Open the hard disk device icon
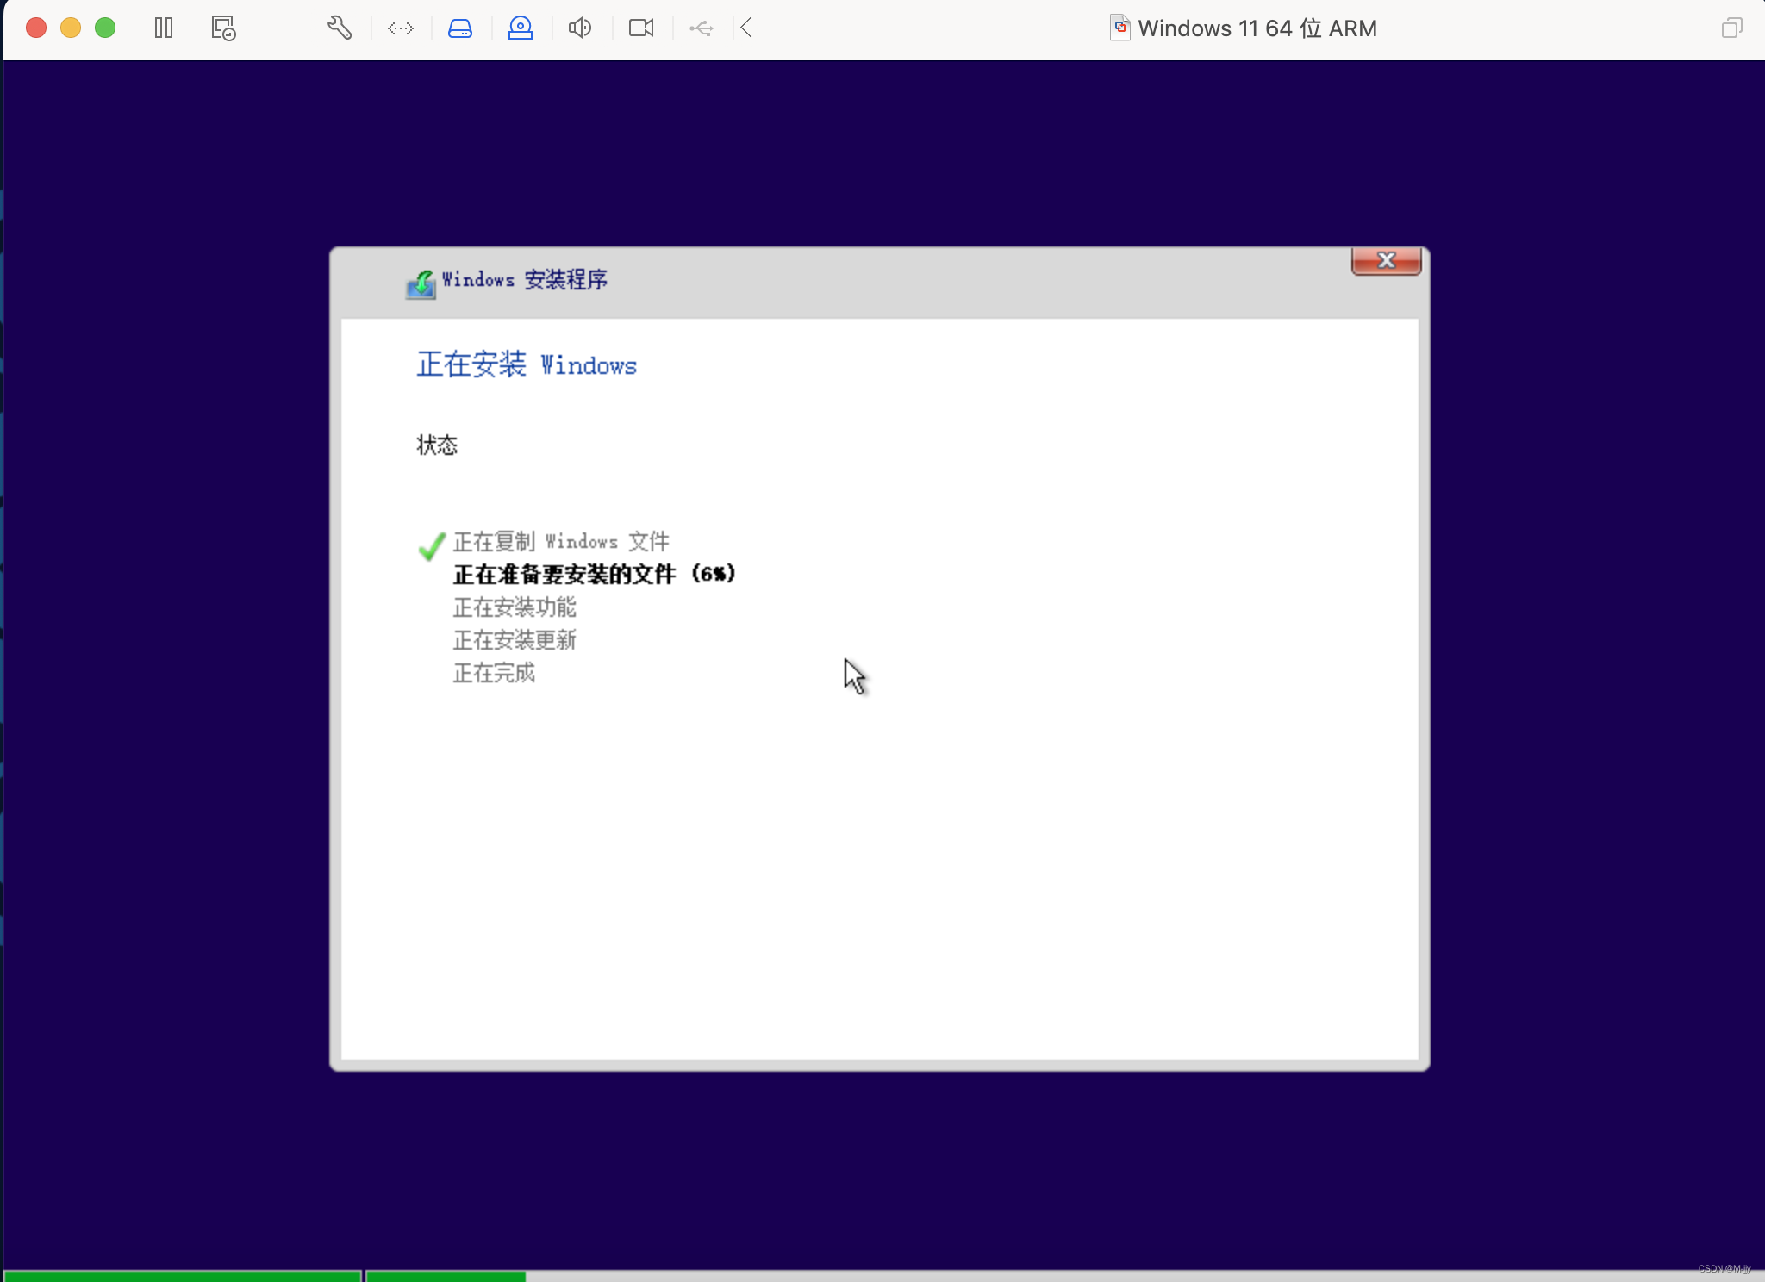The width and height of the screenshot is (1765, 1282). [x=460, y=28]
